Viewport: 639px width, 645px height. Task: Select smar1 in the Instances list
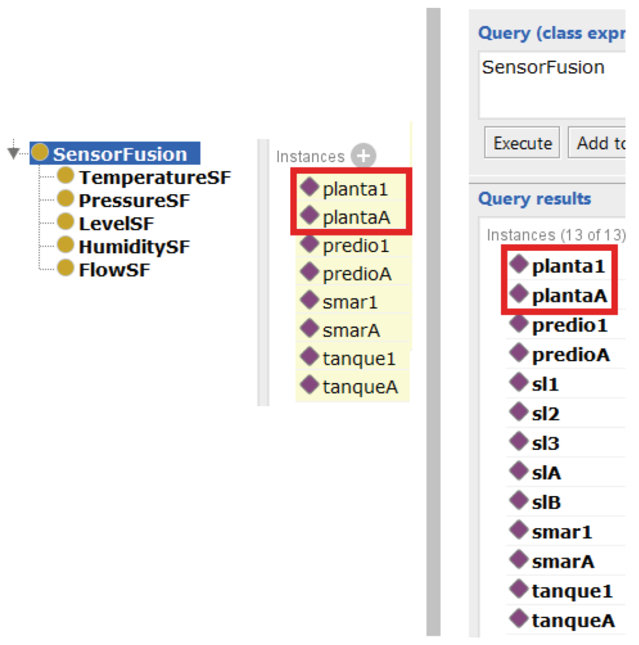tap(350, 302)
